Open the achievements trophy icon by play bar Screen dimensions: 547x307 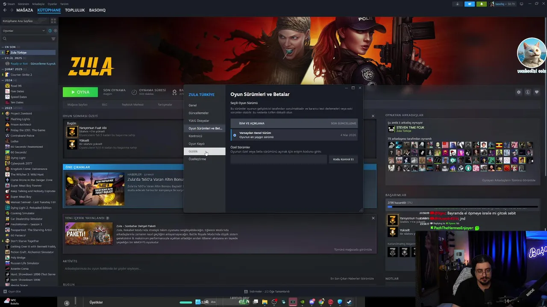point(174,92)
